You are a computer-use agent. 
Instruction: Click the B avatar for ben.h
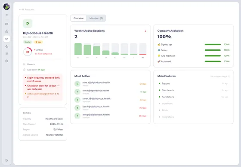click(x=77, y=108)
